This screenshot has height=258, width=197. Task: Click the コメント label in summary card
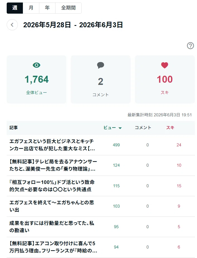pos(101,95)
